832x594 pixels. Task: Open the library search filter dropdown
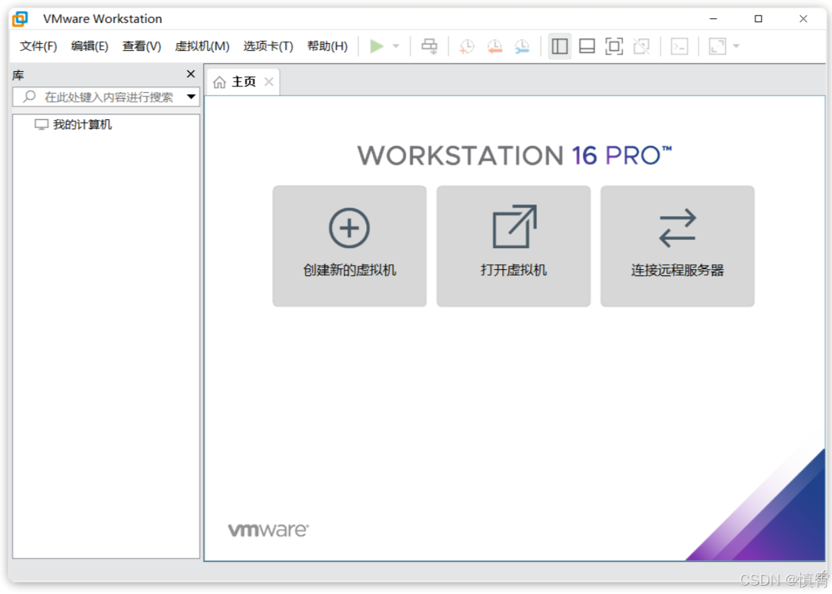pyautogui.click(x=191, y=97)
